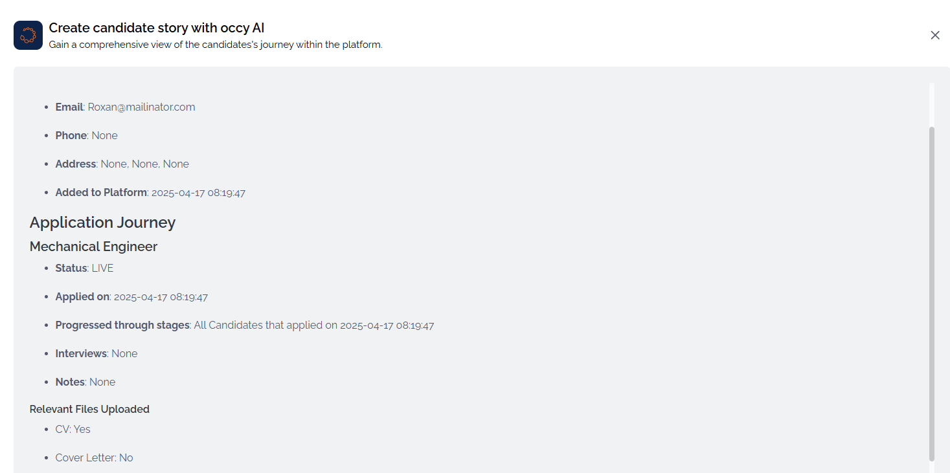Screen dimensions: 950x473
Task: Click the CV: Yes item
Action: click(x=73, y=429)
